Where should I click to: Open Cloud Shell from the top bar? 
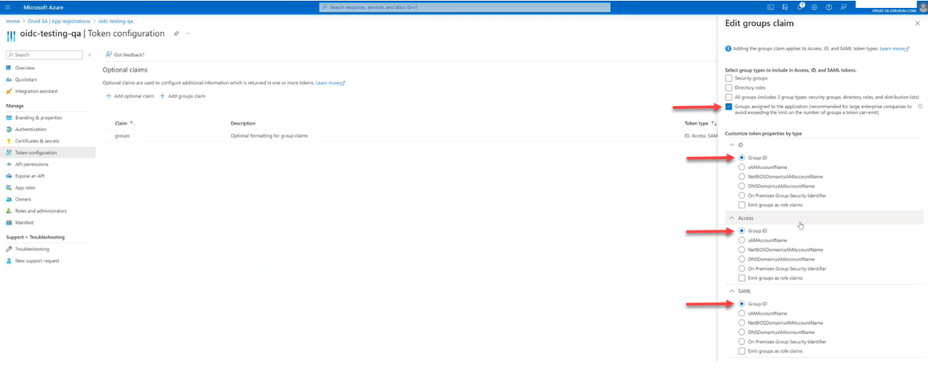(770, 7)
